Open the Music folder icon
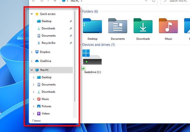The height and width of the screenshot is (132, 190). (168, 26)
